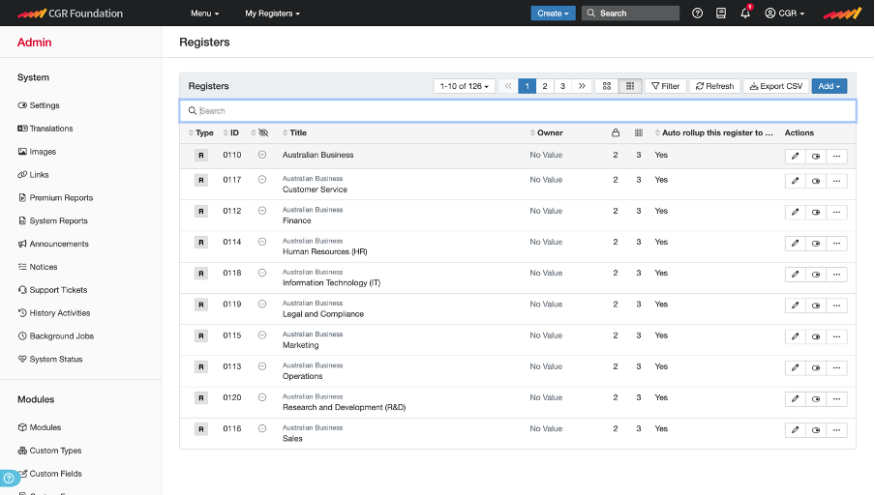Screen dimensions: 875x495
Task: Edit the Sales 0116 register
Action: pyautogui.click(x=796, y=430)
